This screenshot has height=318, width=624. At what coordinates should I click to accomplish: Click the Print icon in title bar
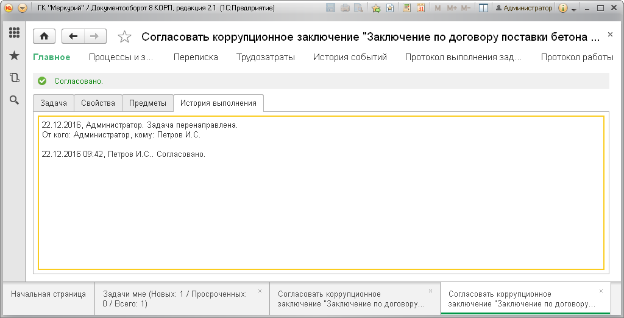(345, 8)
